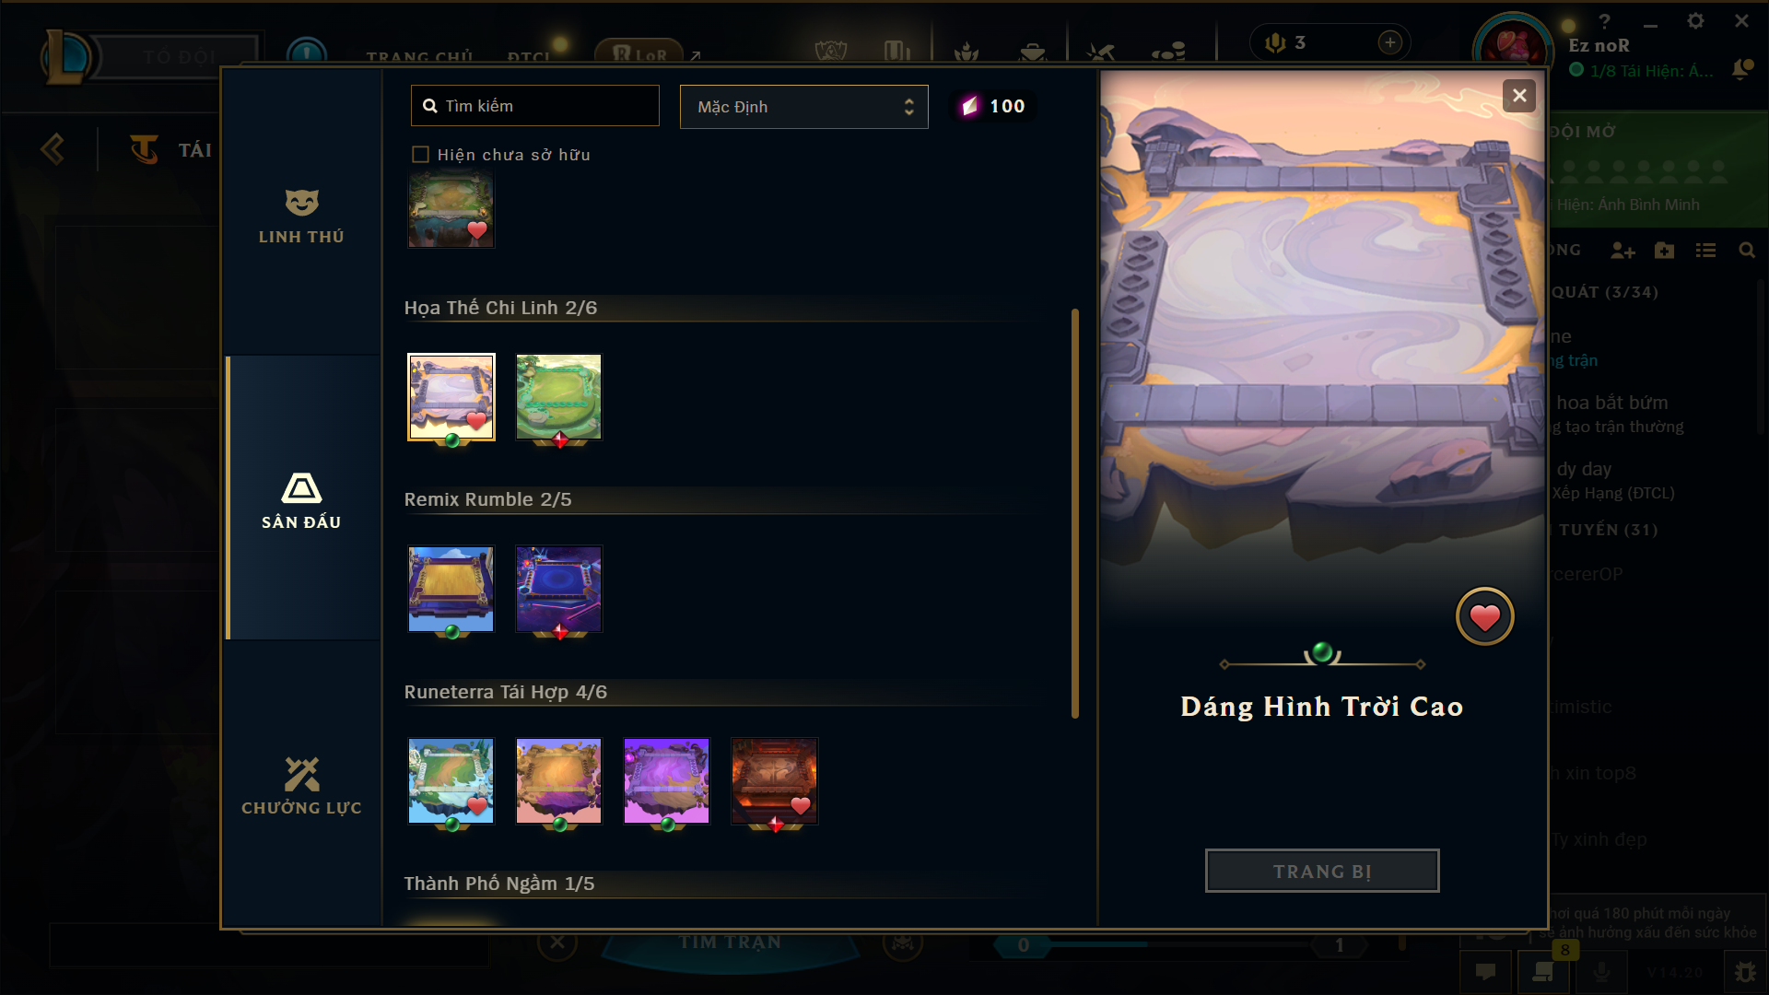The height and width of the screenshot is (995, 1769).
Task: Choose the neon blue Remix Rumble arena
Action: point(558,589)
